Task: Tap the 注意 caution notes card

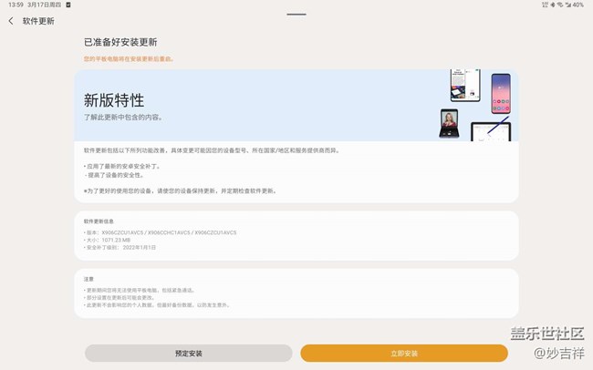Action: [x=296, y=292]
